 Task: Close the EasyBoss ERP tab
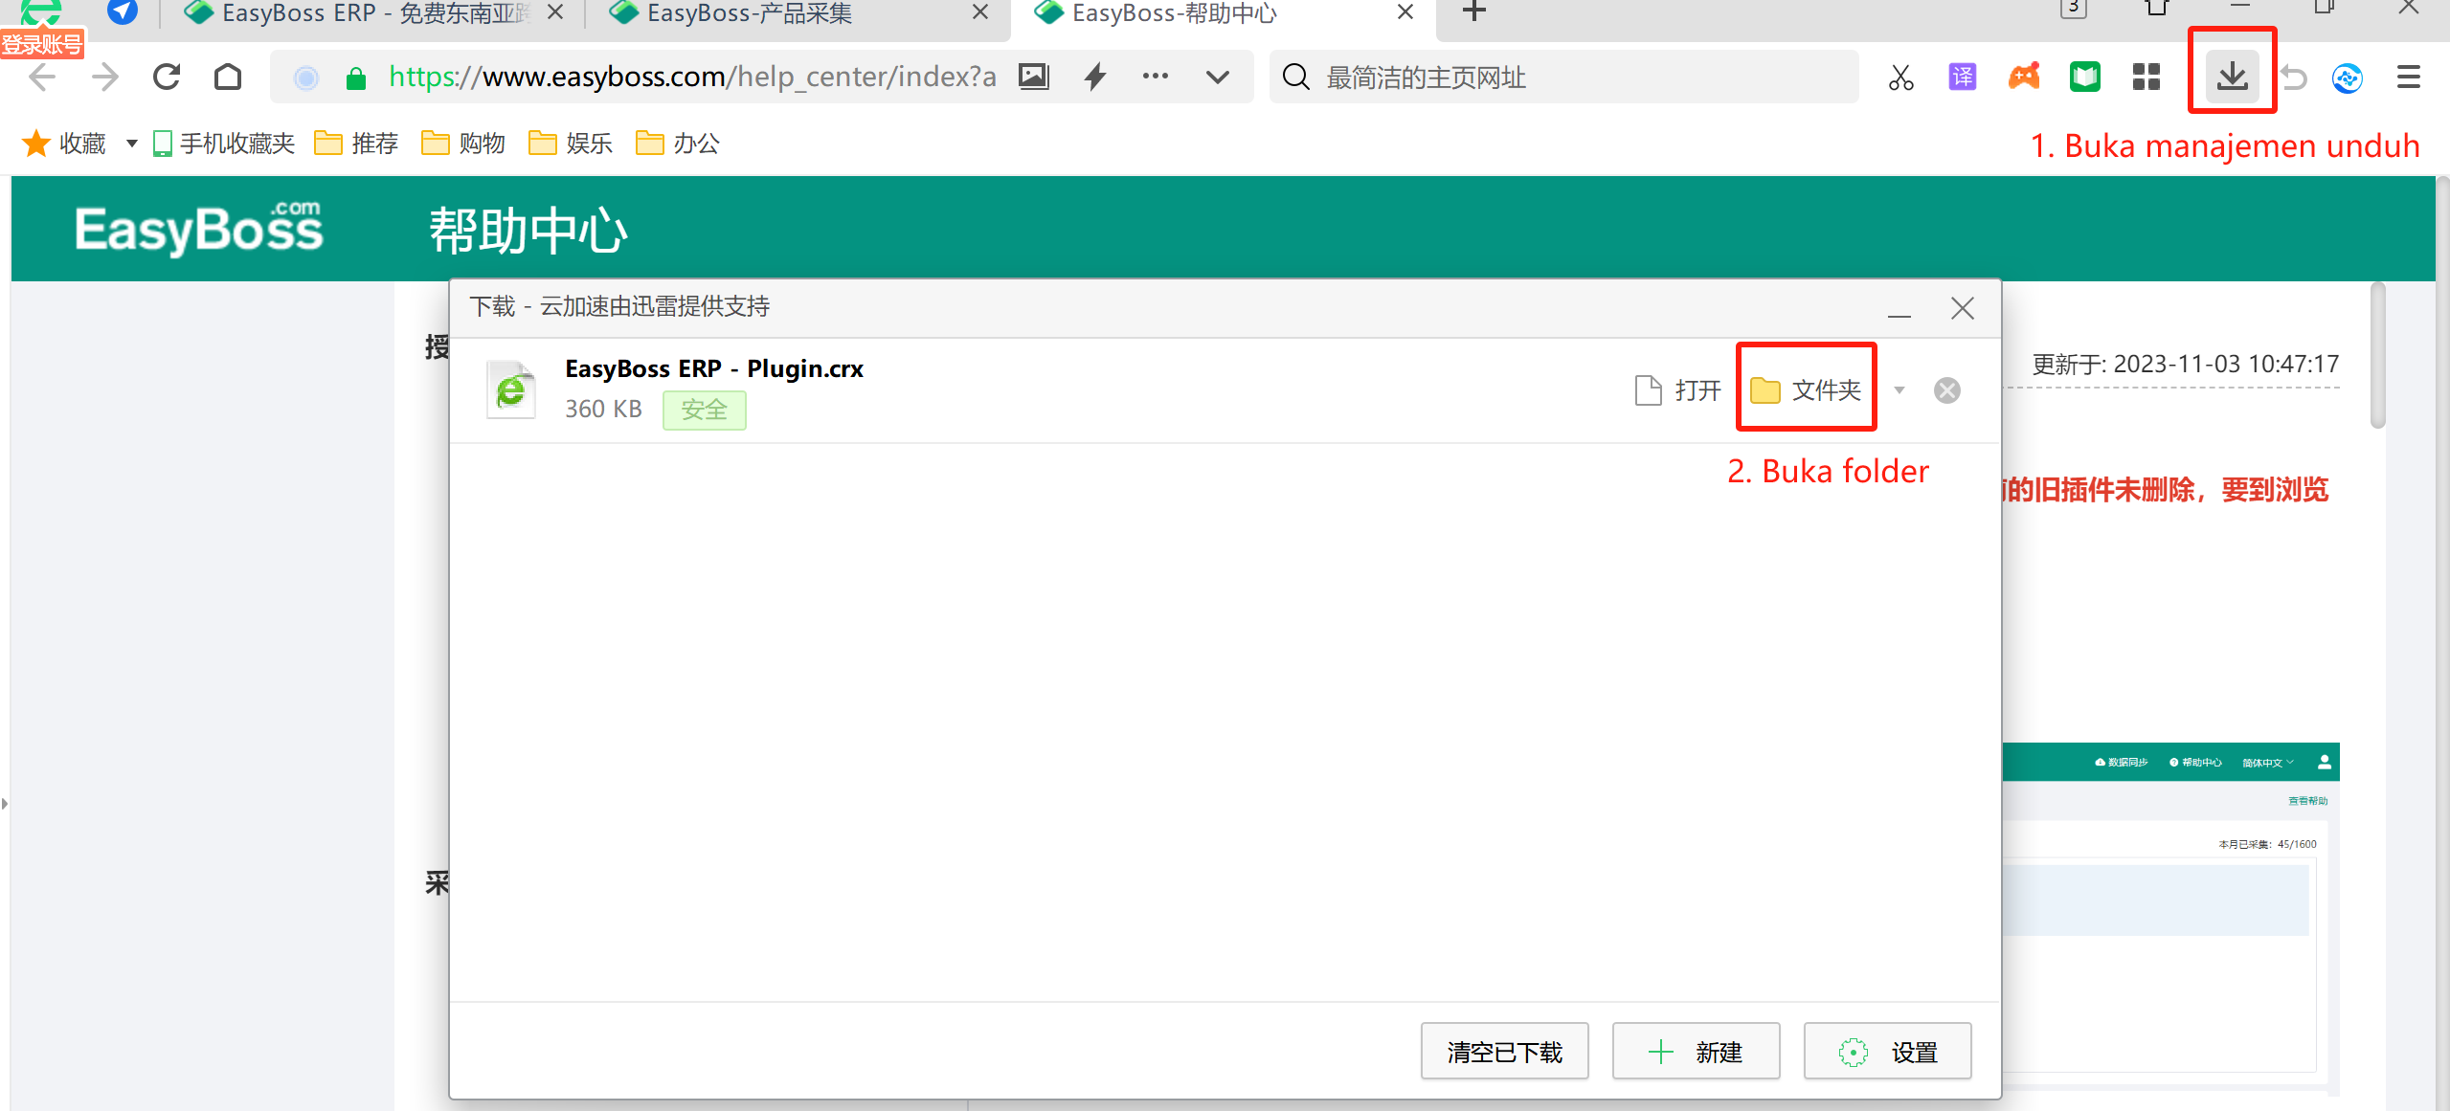(x=555, y=12)
